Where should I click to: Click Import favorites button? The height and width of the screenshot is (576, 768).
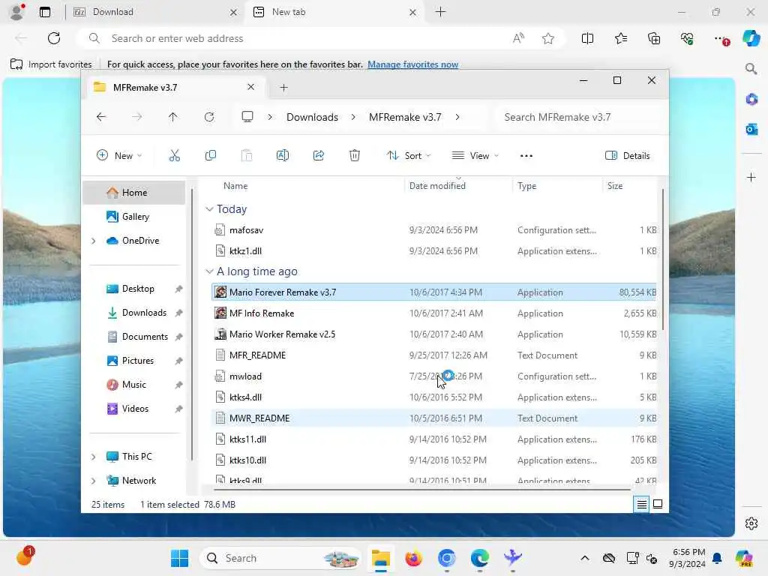click(51, 64)
